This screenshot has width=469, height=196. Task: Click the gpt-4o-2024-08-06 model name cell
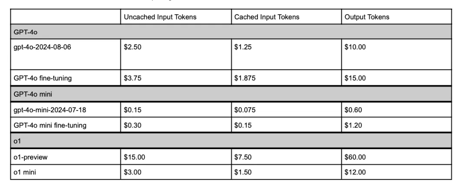click(43, 47)
